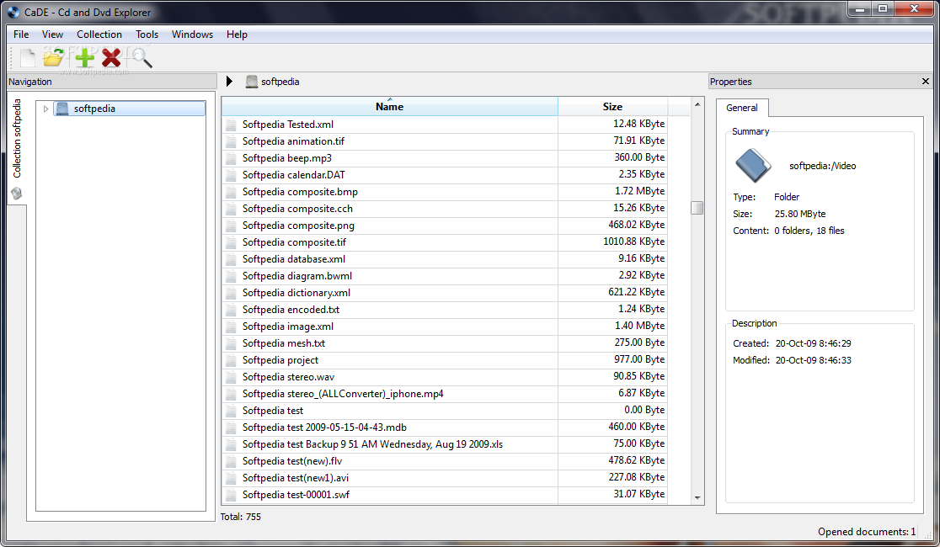Click the green plus Add icon

click(84, 57)
